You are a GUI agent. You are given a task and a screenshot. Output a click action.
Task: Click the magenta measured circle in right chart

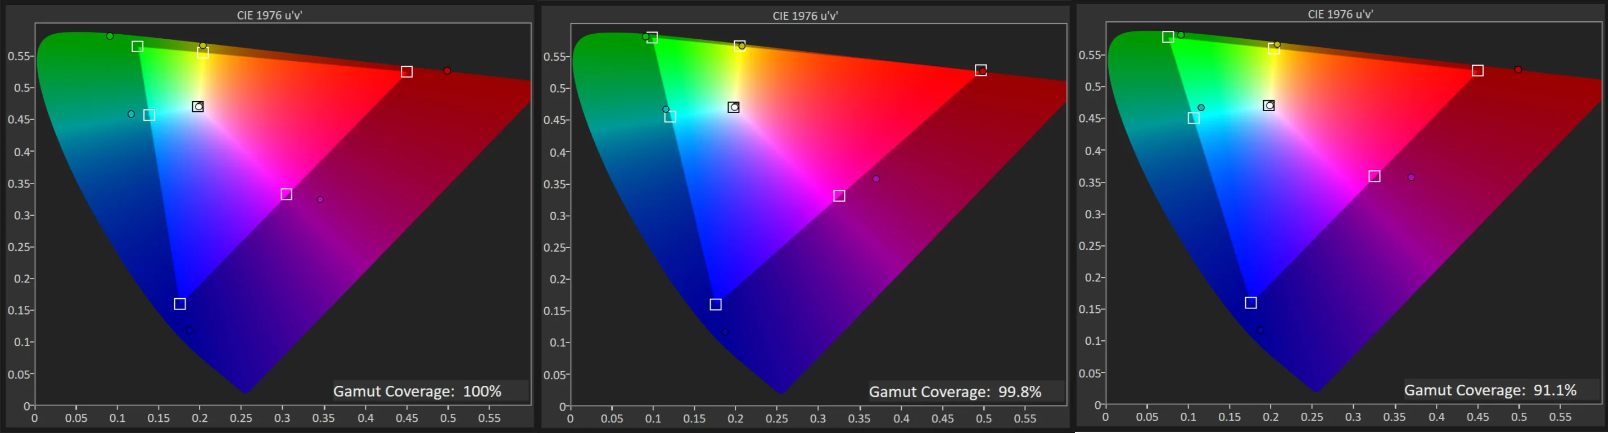(x=1411, y=177)
